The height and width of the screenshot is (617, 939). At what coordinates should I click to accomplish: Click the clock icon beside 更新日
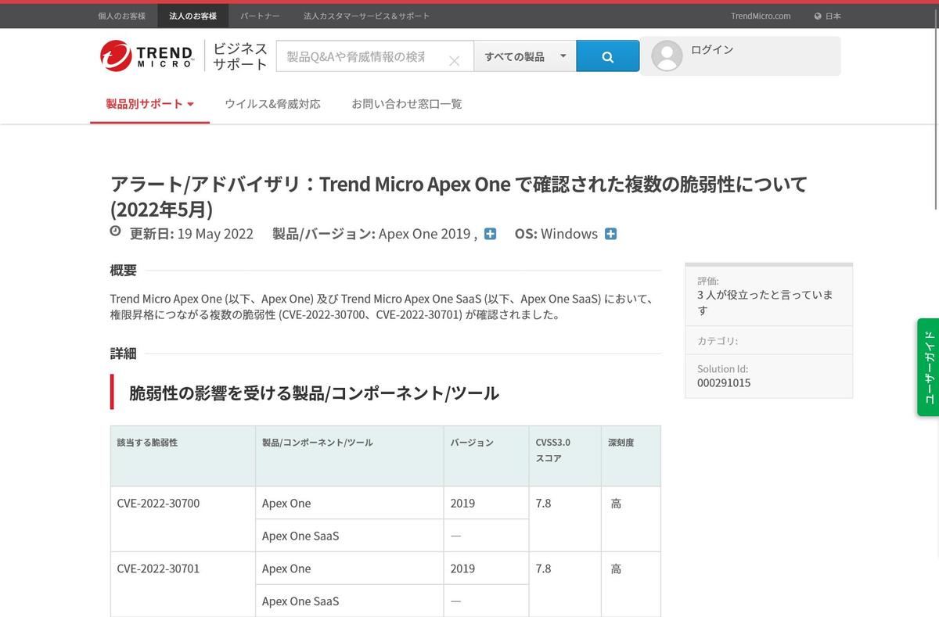116,231
